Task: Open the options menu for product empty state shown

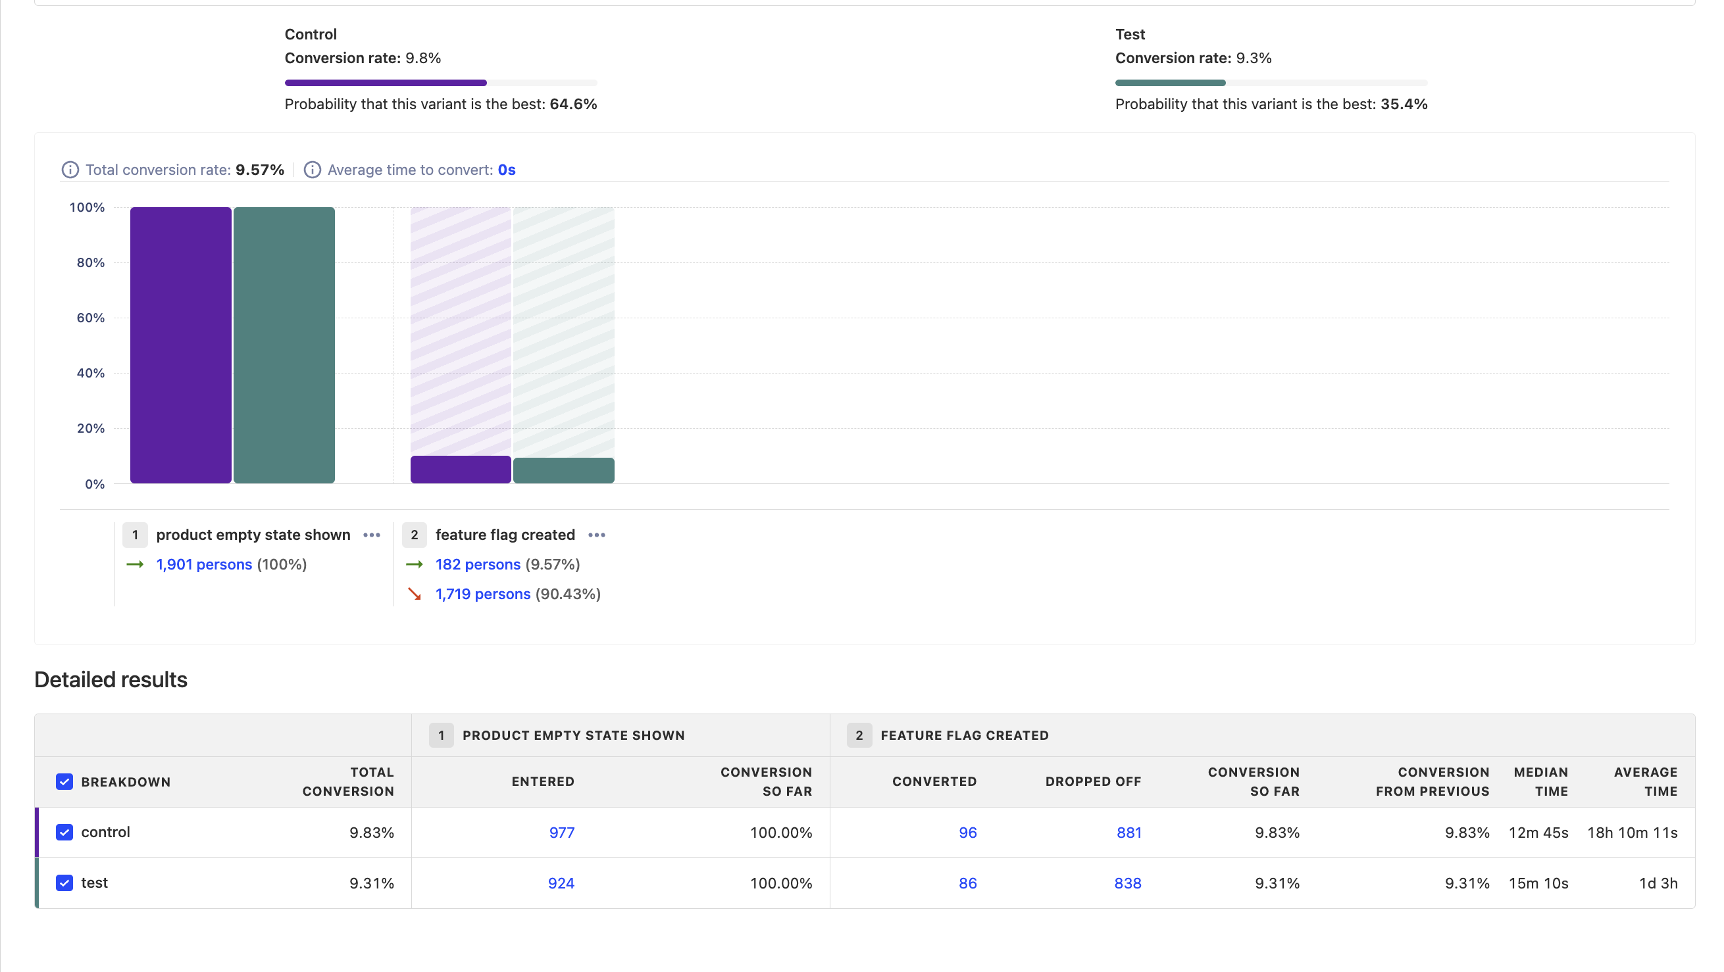Action: point(372,535)
